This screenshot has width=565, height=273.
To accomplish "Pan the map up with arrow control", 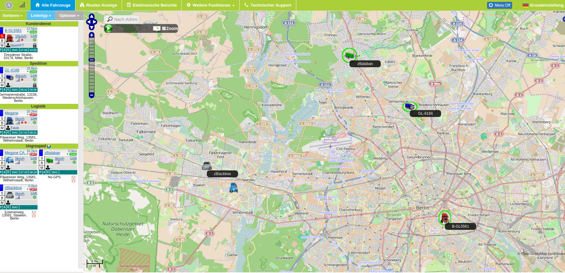I will [x=92, y=16].
